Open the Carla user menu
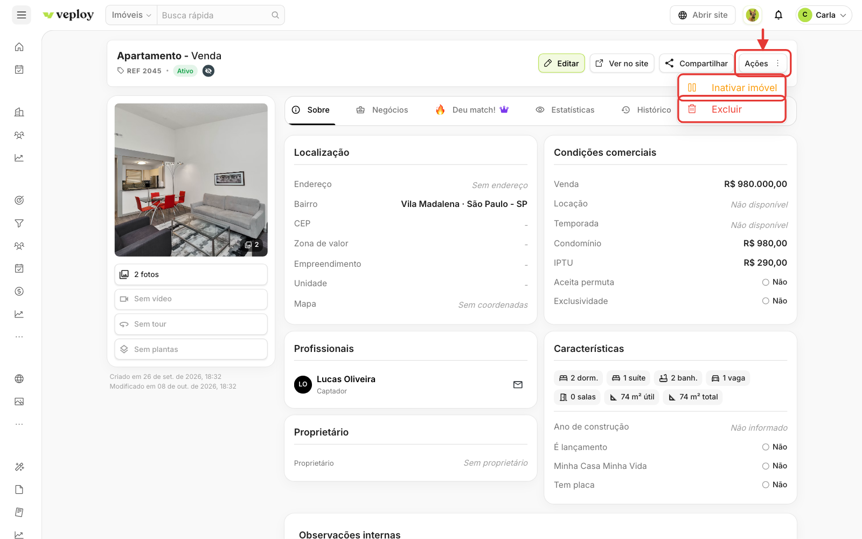Viewport: 862px width, 539px height. pyautogui.click(x=824, y=15)
